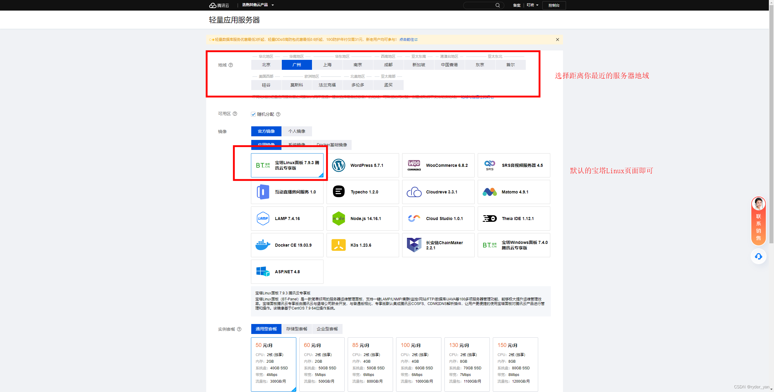Screen dimensions: 774x392
Task: Select the 宝塔Windows面板 7.4.0 icon
Action: click(x=489, y=245)
